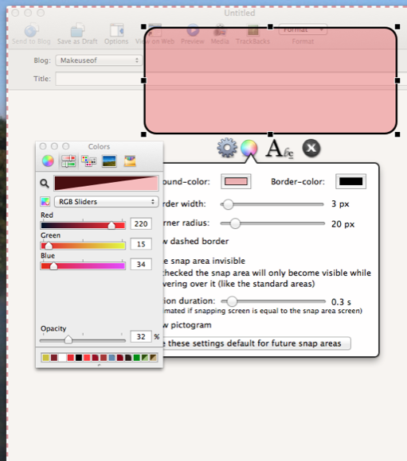407x461 pixels.
Task: Click Send to Blog in toolbar
Action: (x=31, y=34)
